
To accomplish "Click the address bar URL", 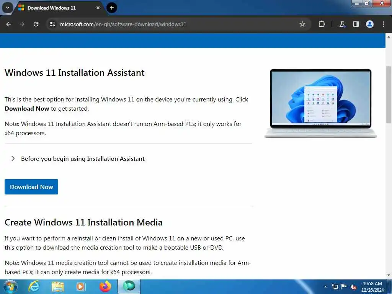I will pyautogui.click(x=123, y=24).
